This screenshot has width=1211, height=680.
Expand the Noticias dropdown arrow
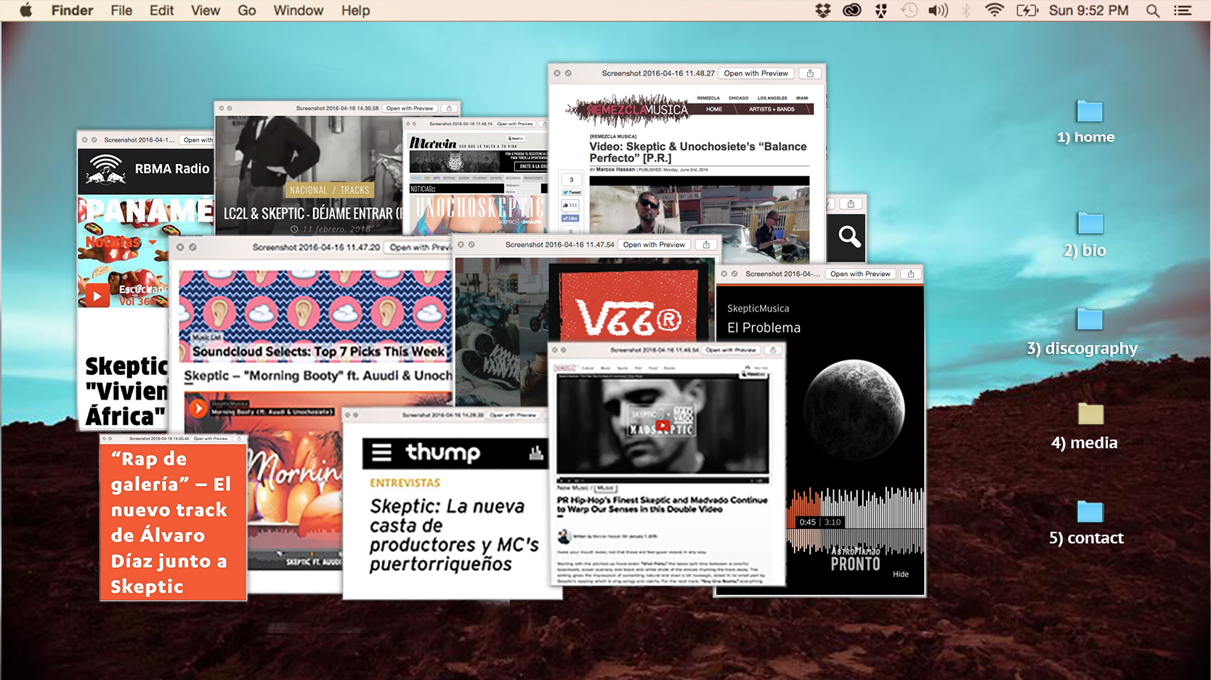pos(152,242)
